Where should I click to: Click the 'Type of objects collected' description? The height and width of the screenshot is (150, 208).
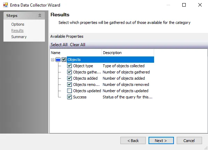[x=123, y=66]
